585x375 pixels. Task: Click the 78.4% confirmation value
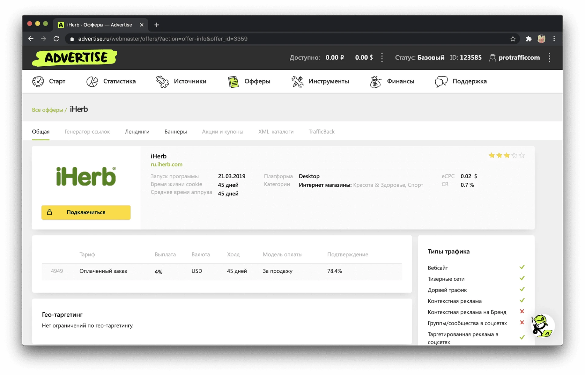coord(335,271)
